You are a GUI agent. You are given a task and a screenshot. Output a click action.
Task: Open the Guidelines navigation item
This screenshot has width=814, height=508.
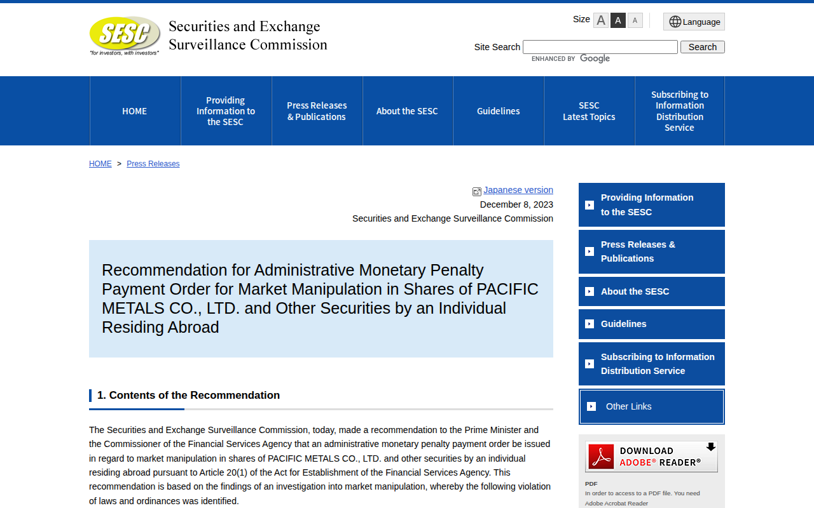click(x=499, y=111)
